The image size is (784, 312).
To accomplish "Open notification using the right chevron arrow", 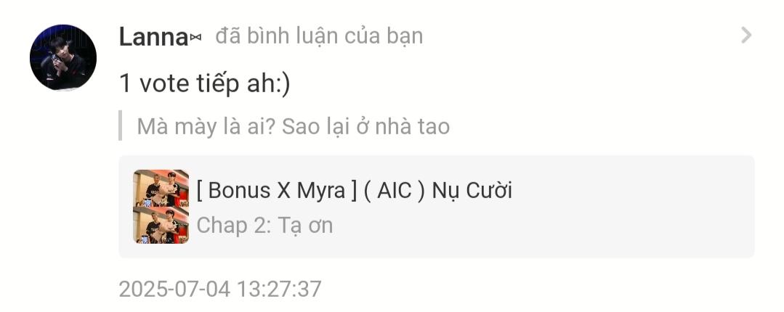I will (746, 36).
